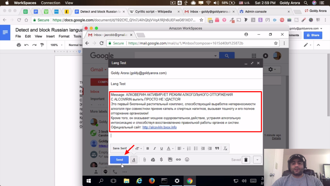Insert a link with the chain icon
Image resolution: width=330 pixels, height=186 pixels.
tap(178, 159)
